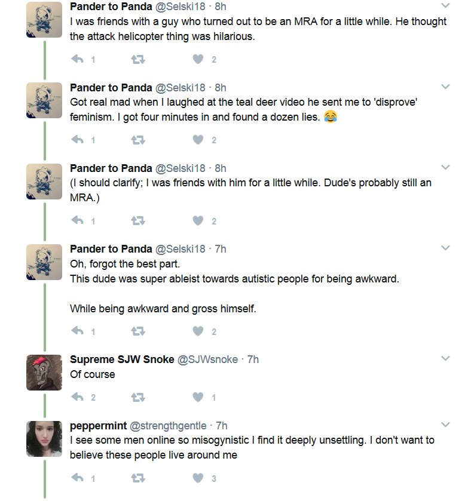Open options chevron on Supreme SJW Snoke tweet
The image size is (474, 501).
click(445, 358)
